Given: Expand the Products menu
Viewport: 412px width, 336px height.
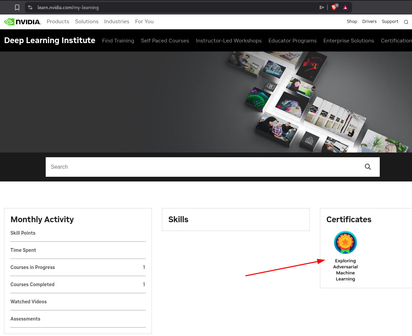Looking at the screenshot, I should click(58, 22).
